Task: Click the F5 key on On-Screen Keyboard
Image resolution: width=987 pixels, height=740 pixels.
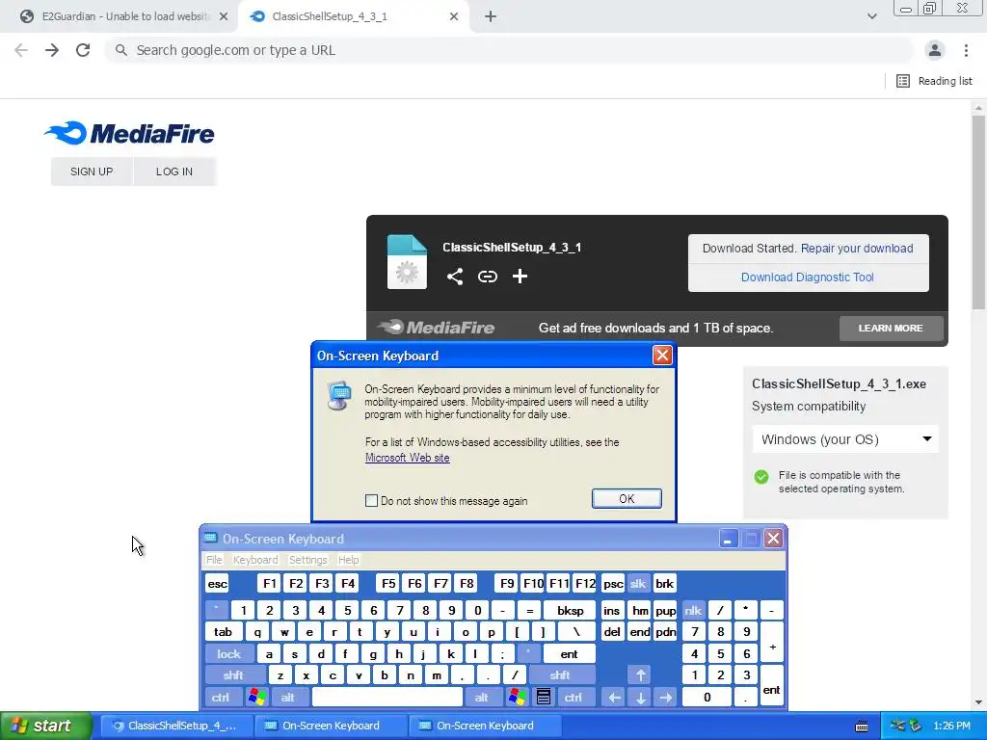Action: tap(388, 583)
